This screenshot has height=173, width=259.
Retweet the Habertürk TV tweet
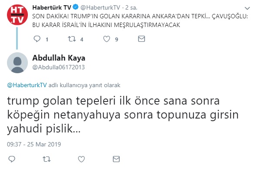coord(72,39)
